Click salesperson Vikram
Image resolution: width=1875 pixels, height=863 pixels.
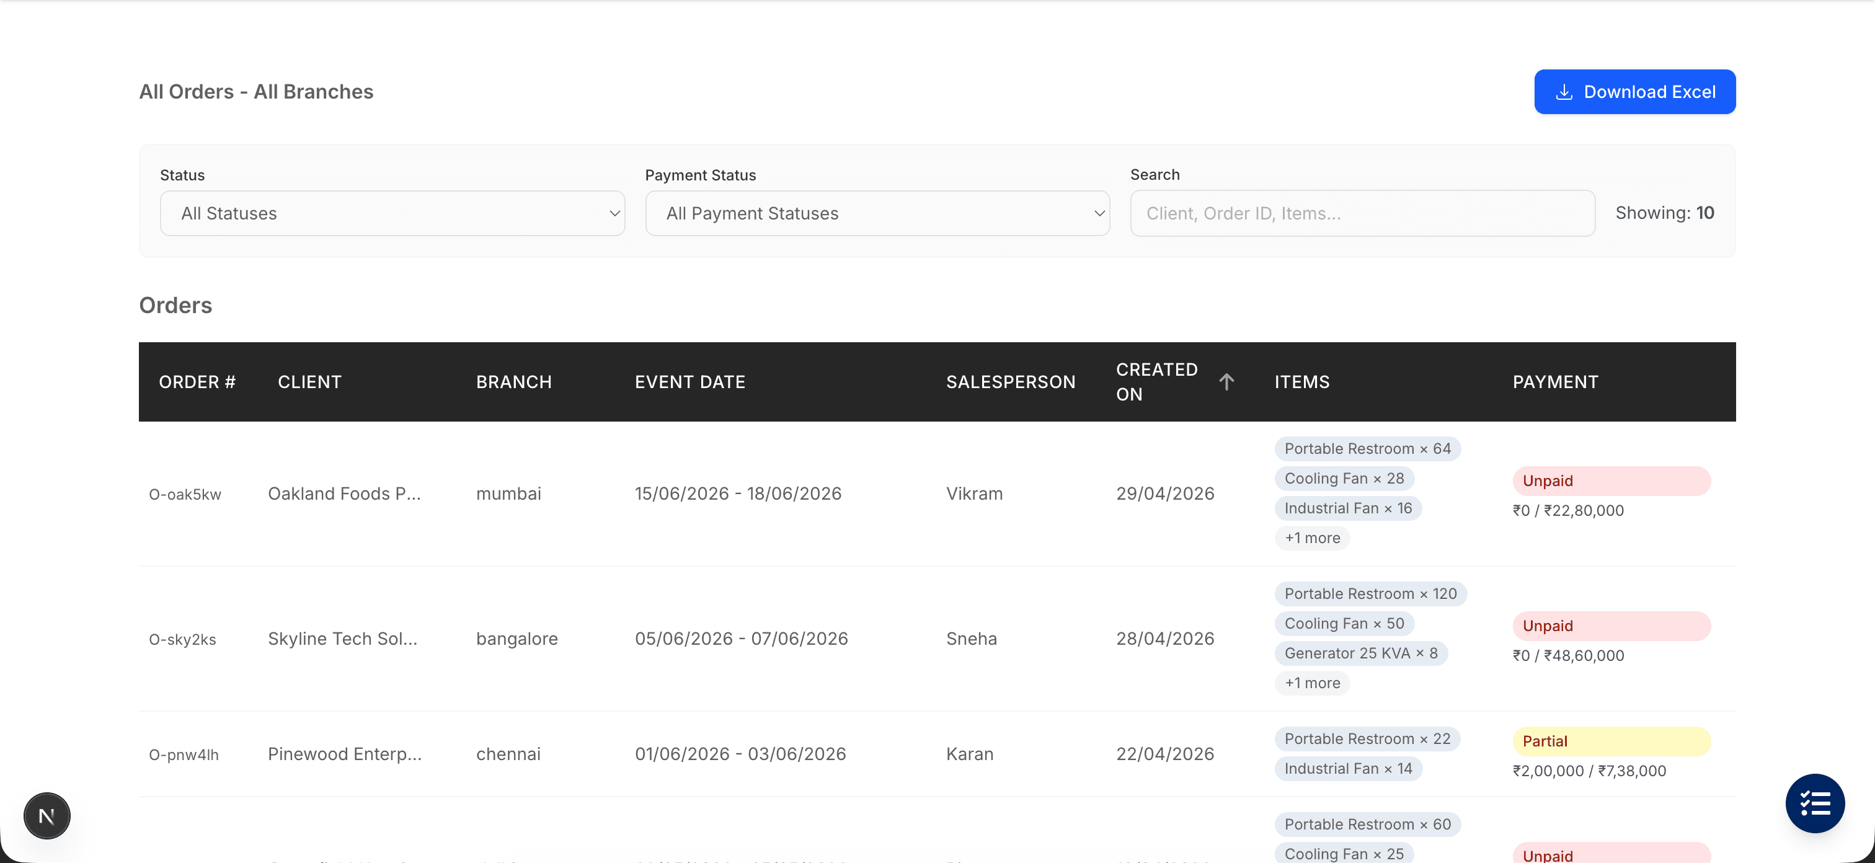[975, 494]
